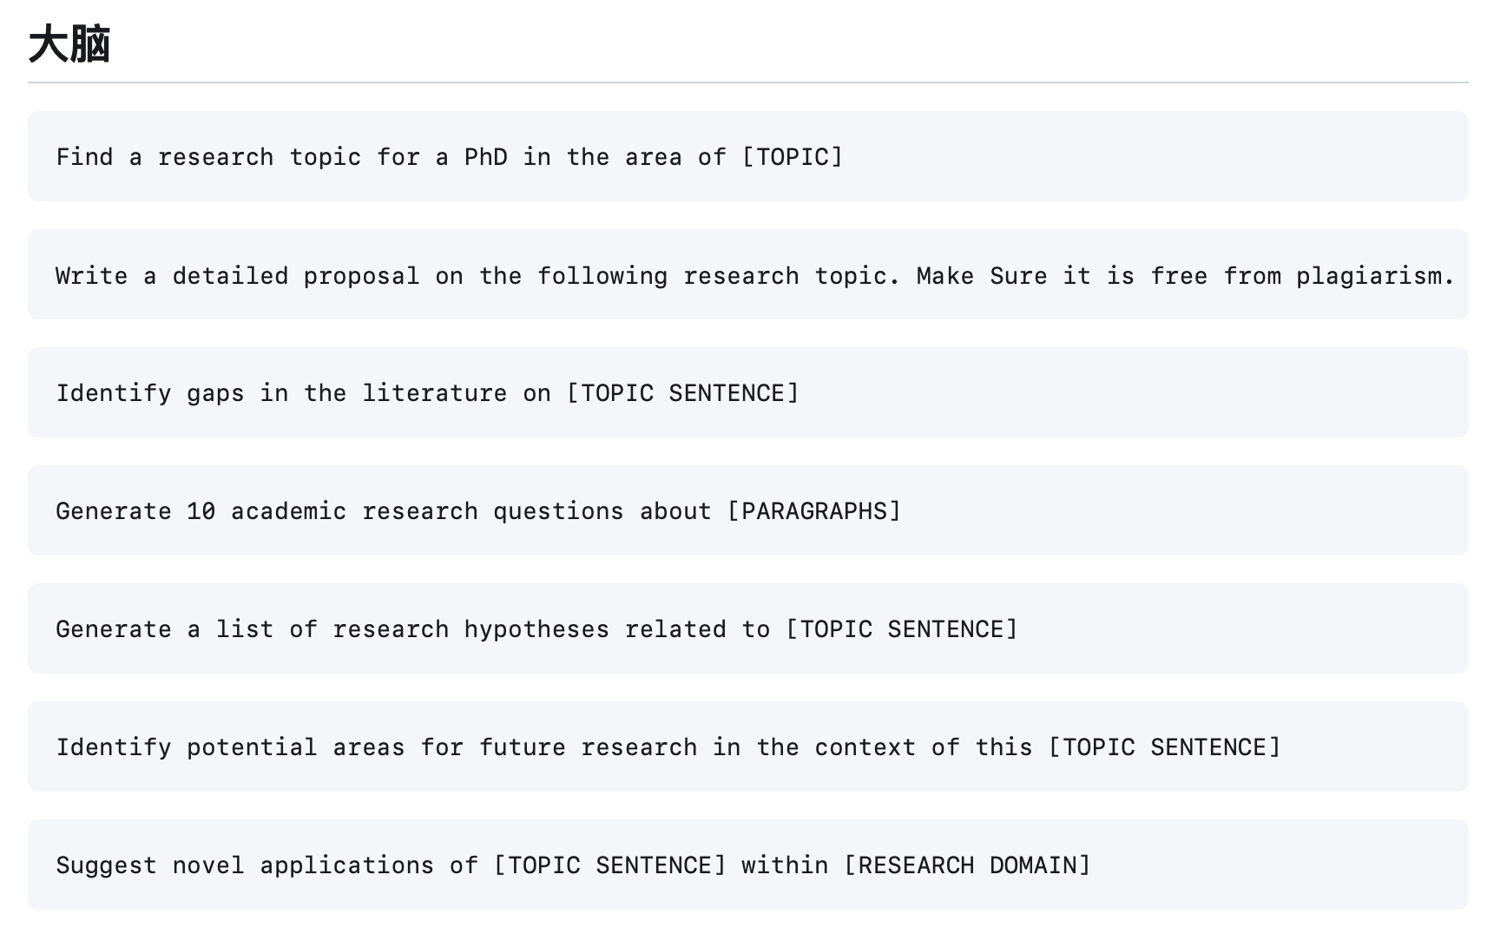Click the 大脑 section heading

[69, 45]
